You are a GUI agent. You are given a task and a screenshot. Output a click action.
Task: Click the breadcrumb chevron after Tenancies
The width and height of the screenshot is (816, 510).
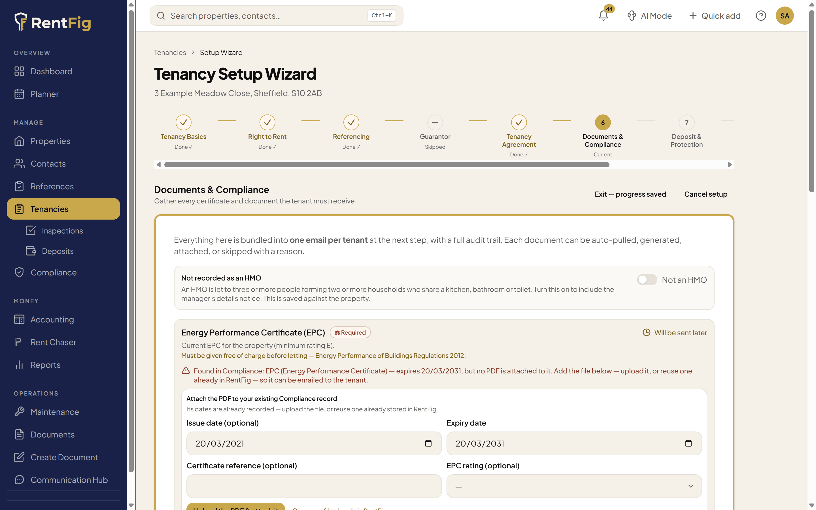[x=193, y=52]
